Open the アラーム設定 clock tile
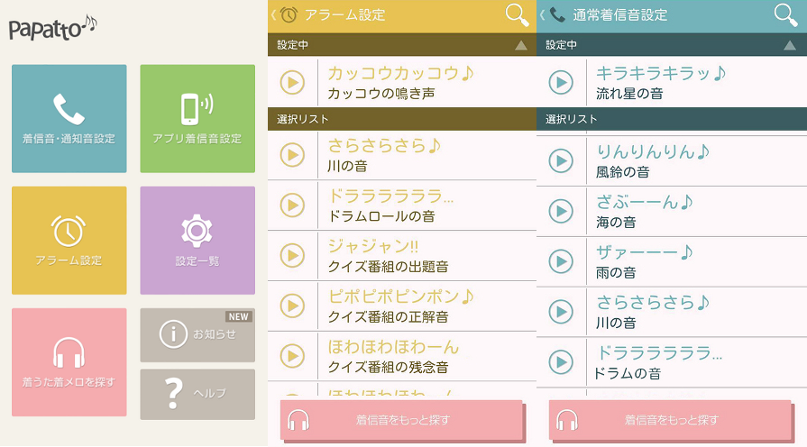This screenshot has width=807, height=447. click(69, 240)
